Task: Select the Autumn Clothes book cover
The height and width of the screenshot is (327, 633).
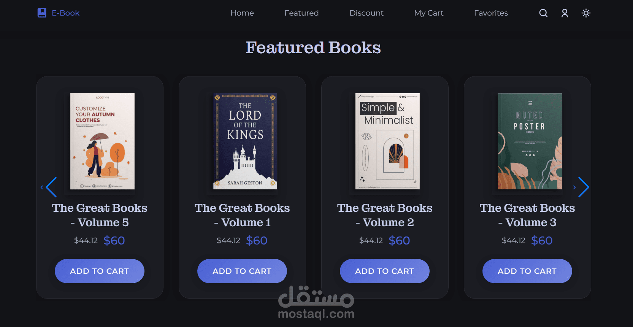Action: click(102, 141)
